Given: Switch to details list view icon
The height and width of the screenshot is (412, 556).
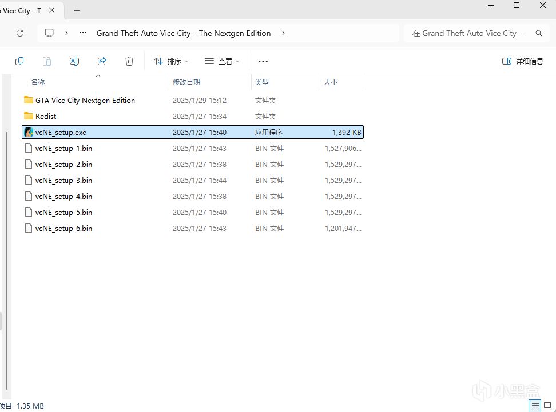Looking at the screenshot, I should [535, 406].
